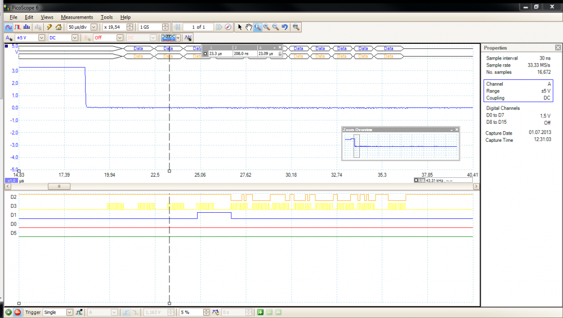Open the Single trigger mode dropdown

(70, 312)
